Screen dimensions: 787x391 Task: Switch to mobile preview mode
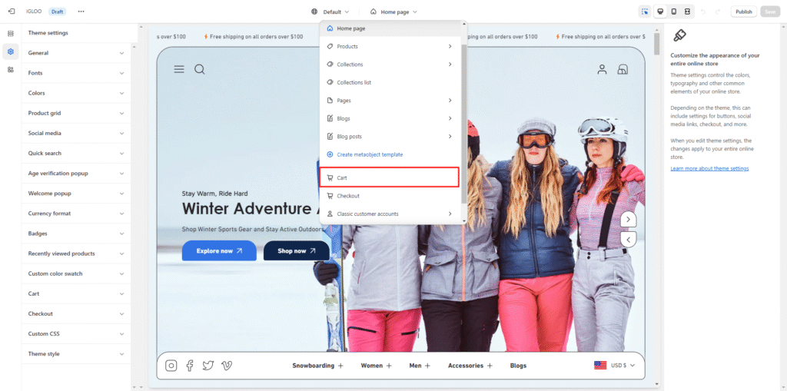[x=673, y=12]
